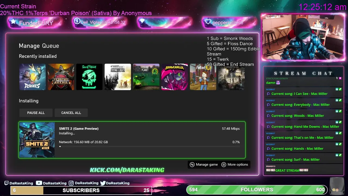Image resolution: width=348 pixels, height=196 pixels.
Task: Click the Manage game label
Action: (207, 164)
